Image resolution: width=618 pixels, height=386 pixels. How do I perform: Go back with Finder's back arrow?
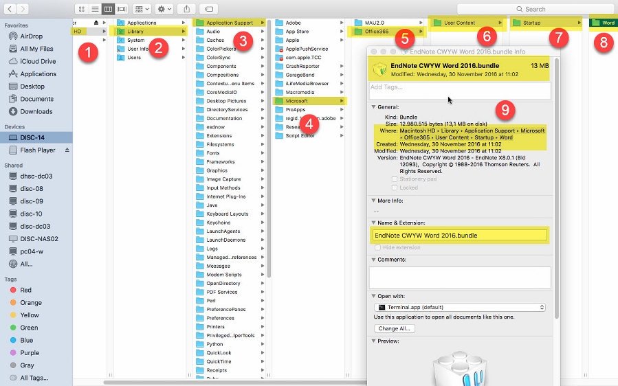coord(10,9)
